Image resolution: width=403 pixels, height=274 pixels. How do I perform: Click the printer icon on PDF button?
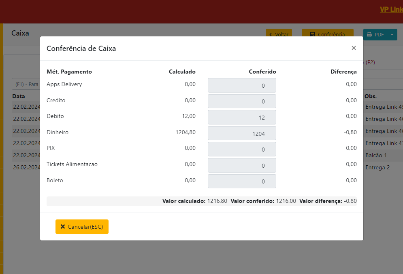click(369, 35)
